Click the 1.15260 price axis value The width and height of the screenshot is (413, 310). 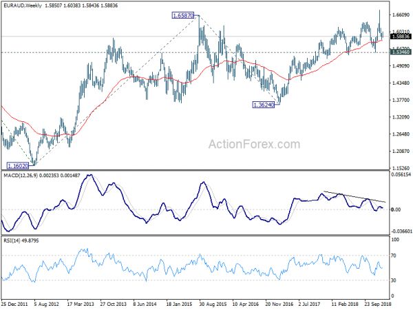coord(401,168)
